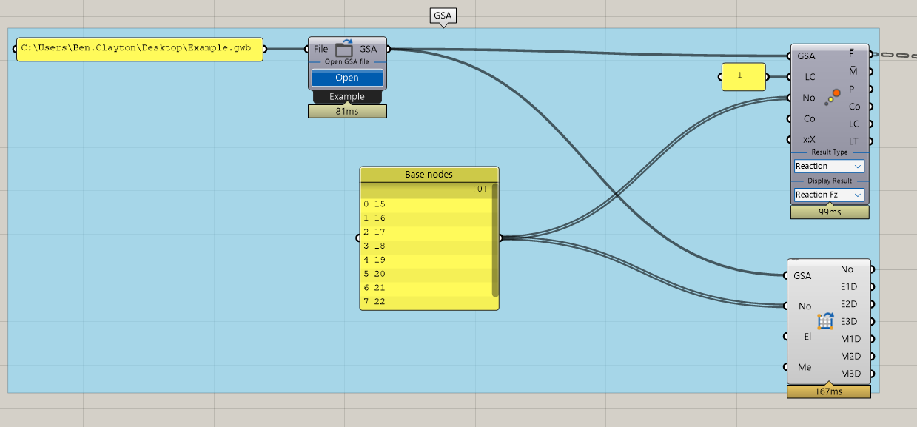
Task: Click the reaction result icon with orange dots
Action: point(833,97)
